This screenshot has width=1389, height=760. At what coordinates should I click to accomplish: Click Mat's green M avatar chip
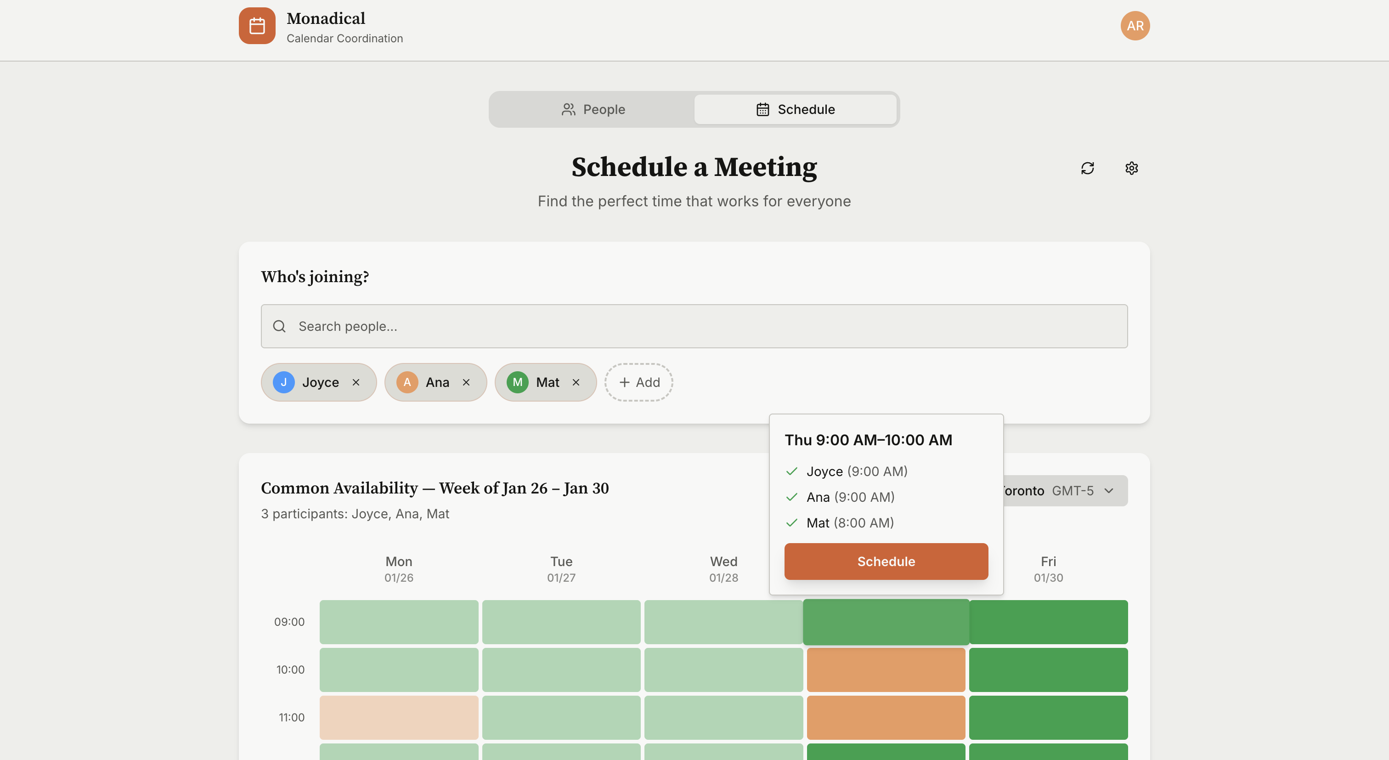517,382
